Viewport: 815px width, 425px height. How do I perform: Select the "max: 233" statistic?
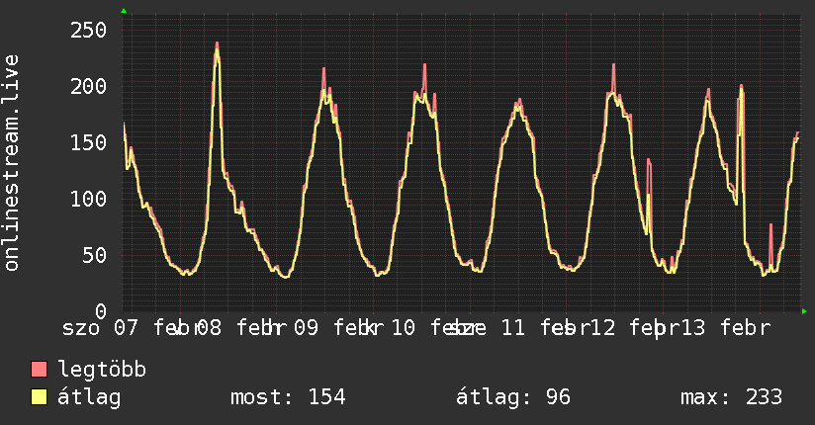coord(731,397)
